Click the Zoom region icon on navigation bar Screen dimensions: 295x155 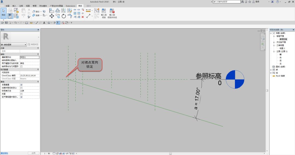point(263,44)
